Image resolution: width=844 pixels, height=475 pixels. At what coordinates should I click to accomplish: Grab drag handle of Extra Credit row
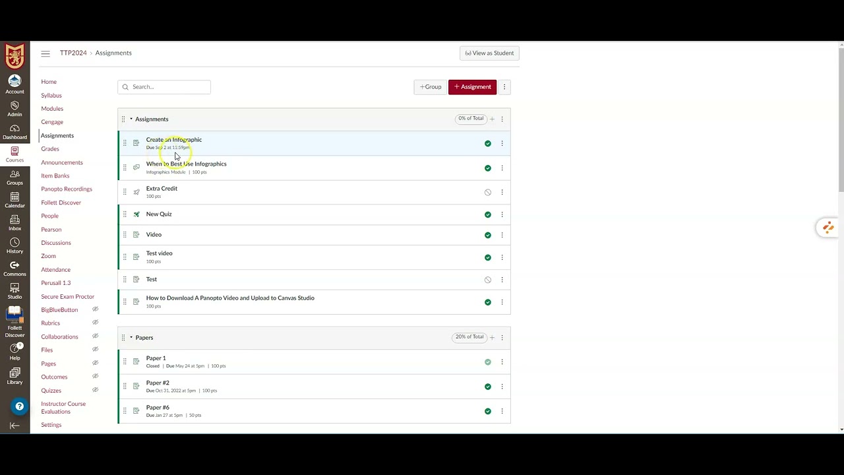[x=125, y=193]
